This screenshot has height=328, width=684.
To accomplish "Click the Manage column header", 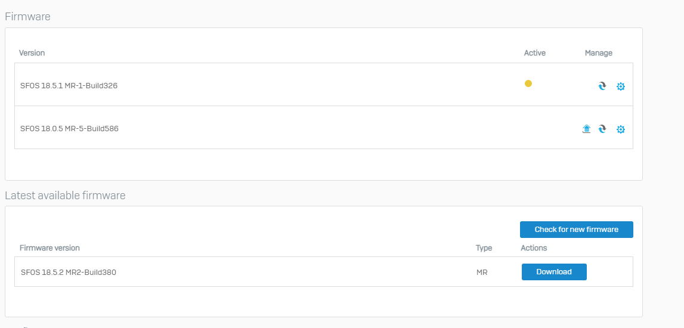I will coord(599,52).
